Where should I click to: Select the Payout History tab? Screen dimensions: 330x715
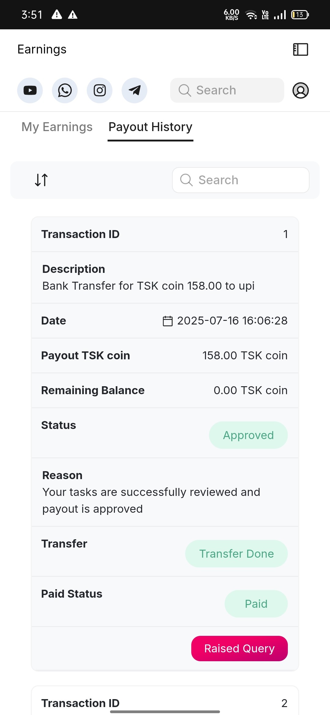150,127
